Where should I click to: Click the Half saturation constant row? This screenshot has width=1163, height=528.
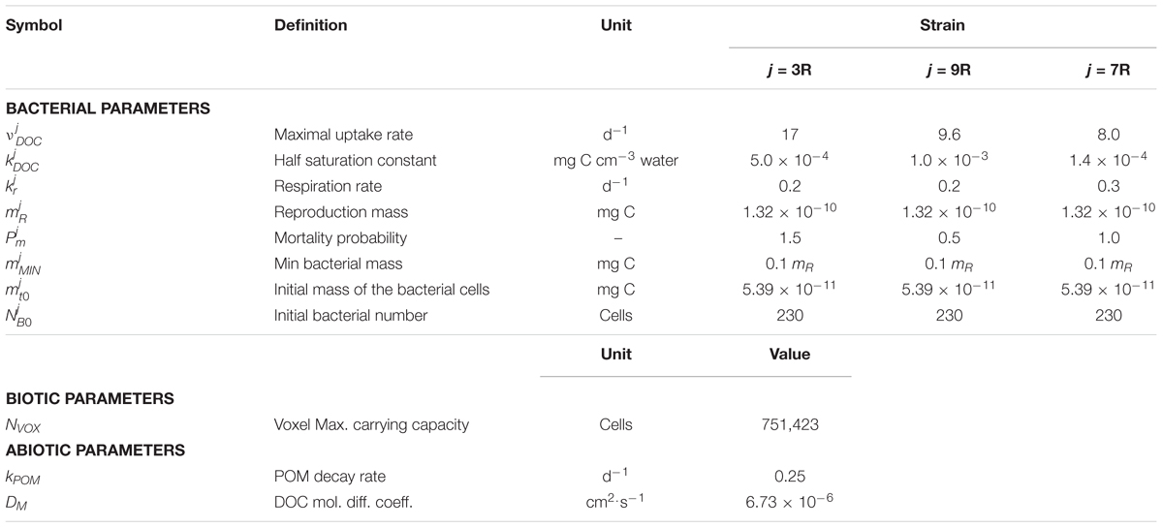coord(581,161)
